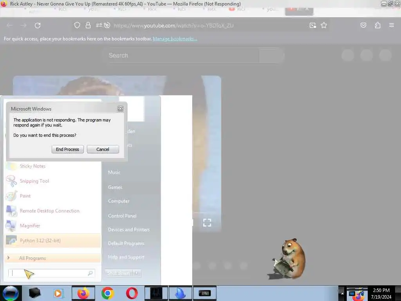Click the system tray monitor icon
The width and height of the screenshot is (401, 301).
[352, 293]
